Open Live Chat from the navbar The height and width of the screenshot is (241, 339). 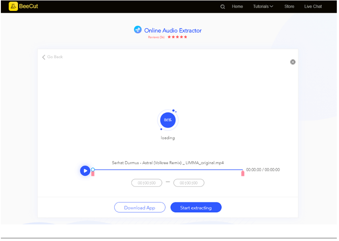313,7
